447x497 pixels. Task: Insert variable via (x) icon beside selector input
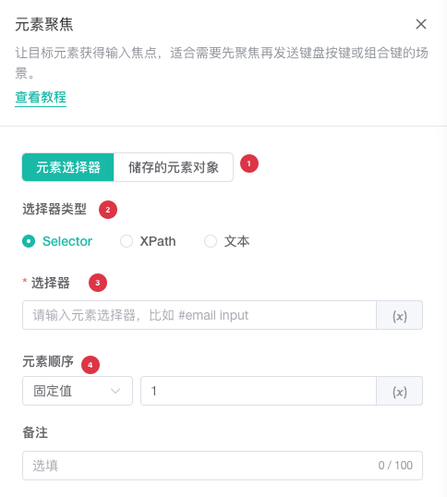[x=400, y=315]
